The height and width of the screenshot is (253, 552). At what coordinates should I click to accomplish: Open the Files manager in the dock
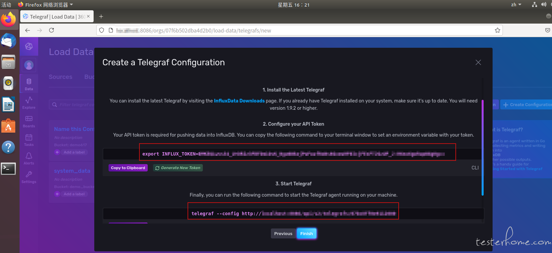(x=8, y=62)
